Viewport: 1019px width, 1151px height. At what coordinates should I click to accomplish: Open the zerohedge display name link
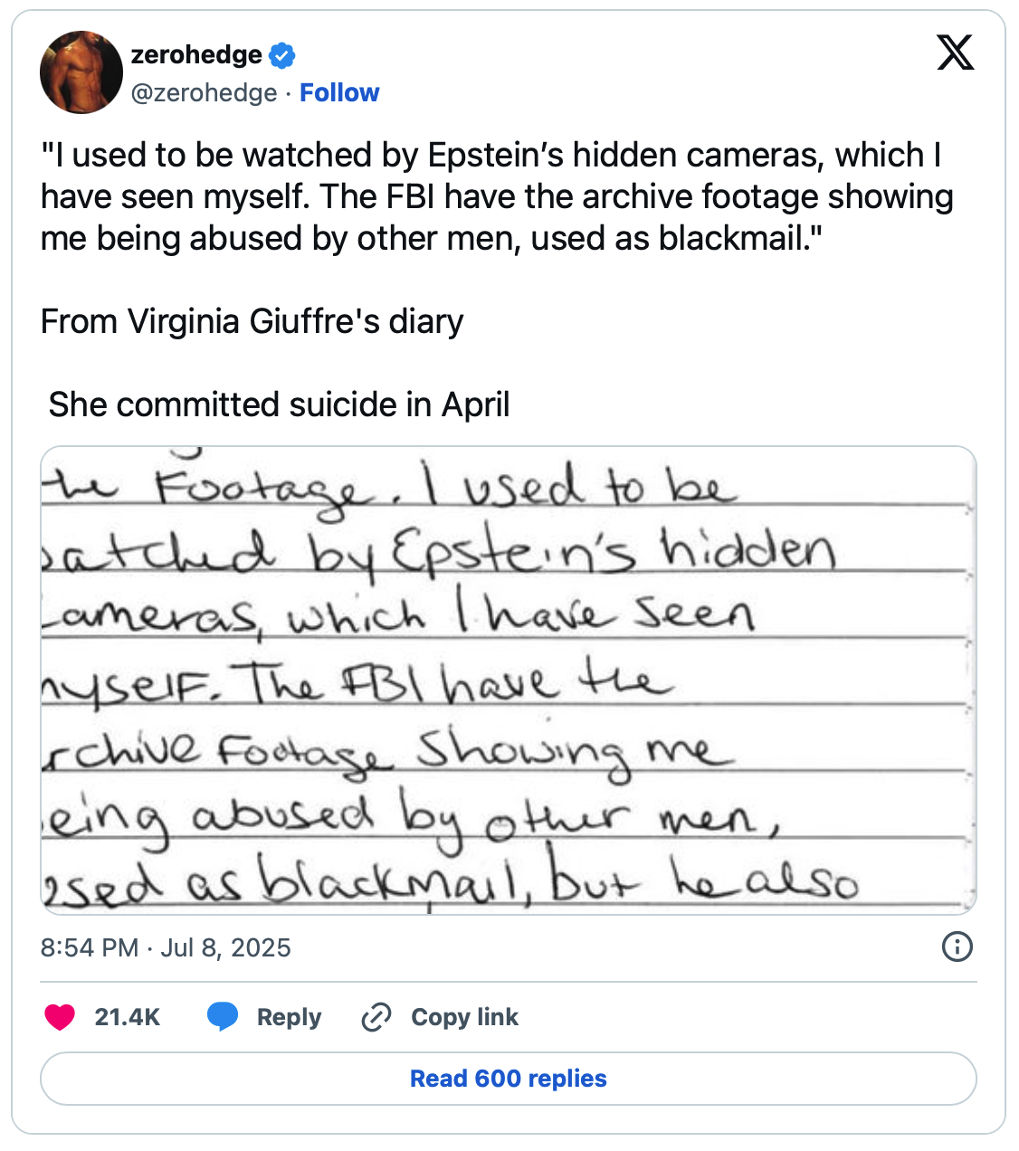click(x=196, y=55)
